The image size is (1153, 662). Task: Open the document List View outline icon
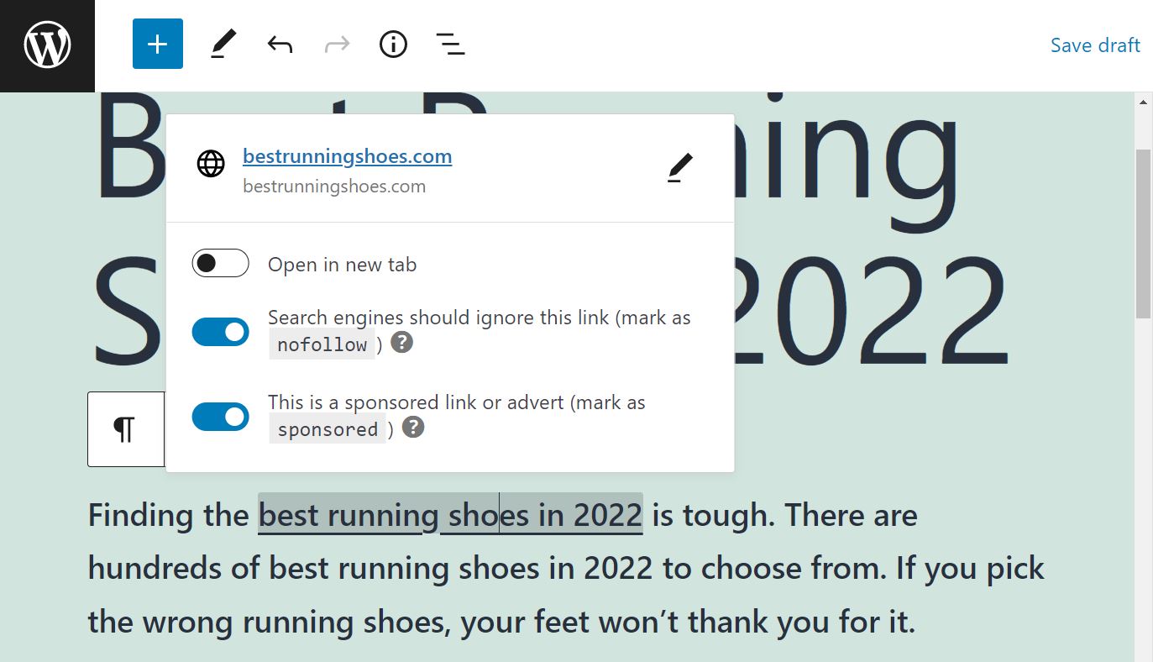450,44
